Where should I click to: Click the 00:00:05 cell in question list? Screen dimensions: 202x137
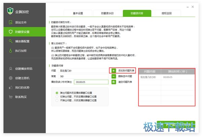pyautogui.click(x=178, y=77)
